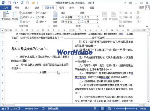Image resolution: width=150 pixels, height=111 pixels.
Task: Open the Word Help question mark
Action: [x=125, y=3]
